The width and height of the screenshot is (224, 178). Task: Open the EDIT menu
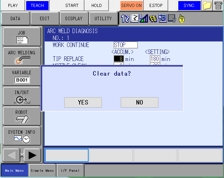click(x=45, y=18)
